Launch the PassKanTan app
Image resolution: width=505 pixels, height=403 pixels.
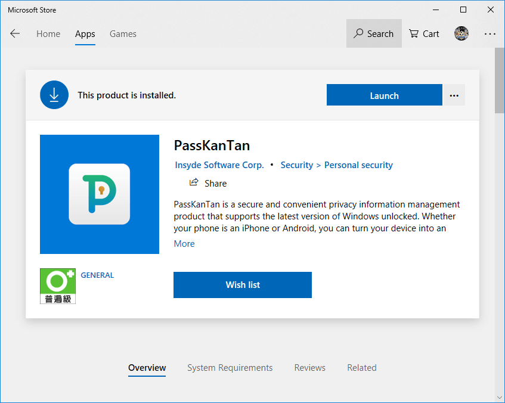point(384,95)
